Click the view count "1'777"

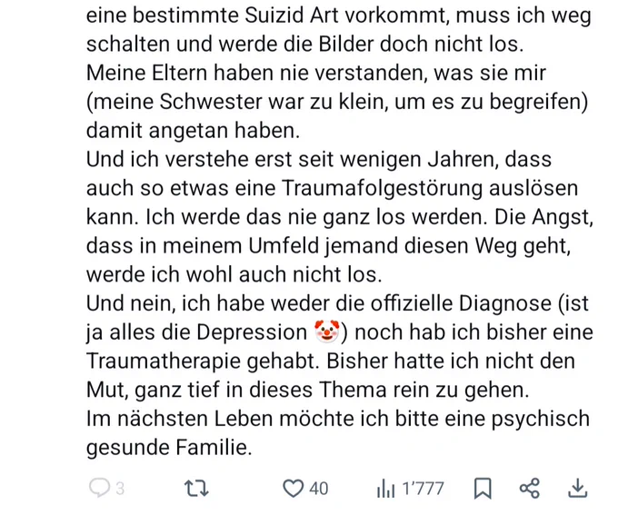[423, 489]
